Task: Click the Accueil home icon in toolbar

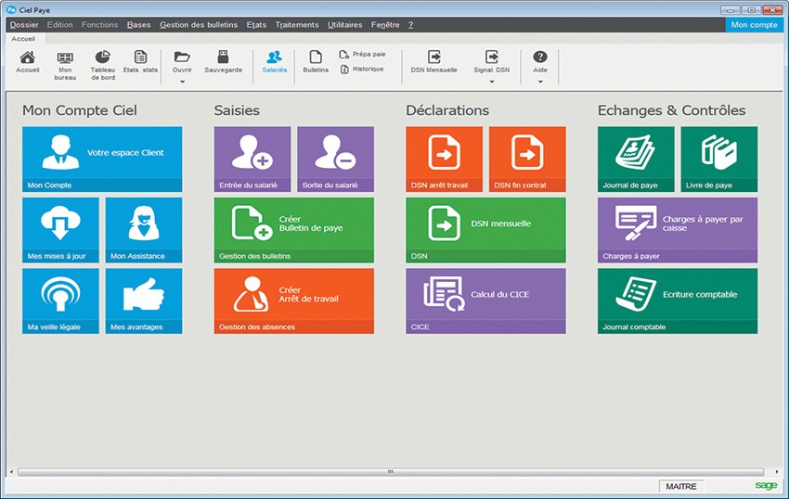Action: pyautogui.click(x=27, y=61)
